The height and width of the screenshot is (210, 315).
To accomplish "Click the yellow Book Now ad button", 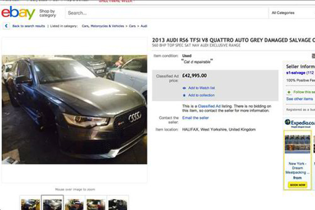I will (x=298, y=185).
